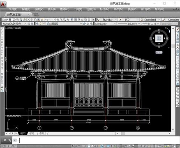Click the new drawing tab button
The width and height of the screenshot is (180, 148).
click(36, 14)
